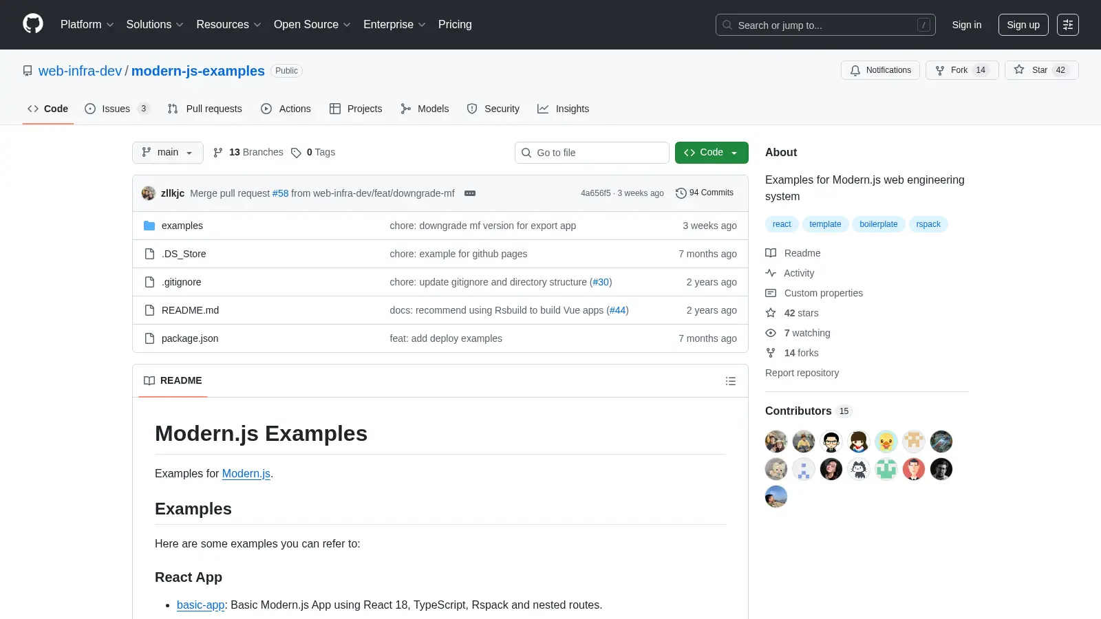Click the tag icon next to 0 Tags
This screenshot has height=619, width=1101.
click(296, 153)
